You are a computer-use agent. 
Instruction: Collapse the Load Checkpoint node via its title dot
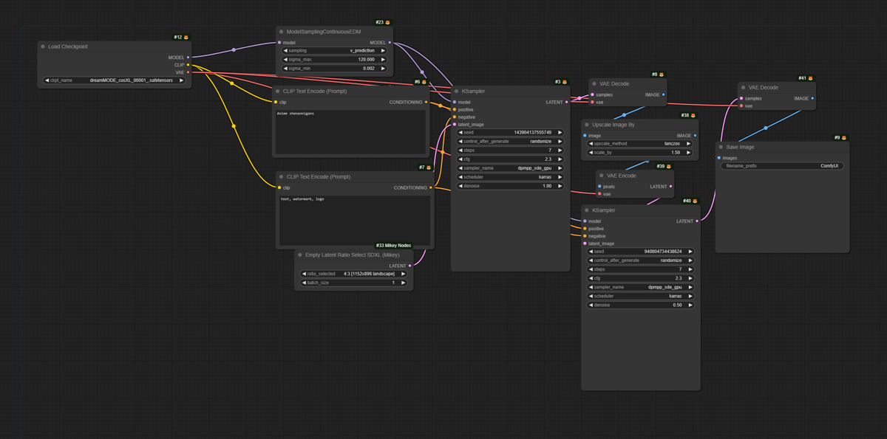click(43, 46)
